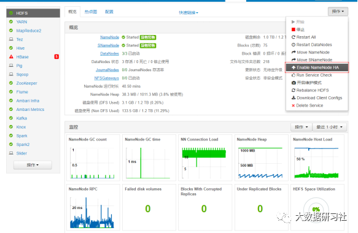Viewport: 358px width, 233px height.
Task: Open the monitoring section actions dropdown
Action: 302,127
